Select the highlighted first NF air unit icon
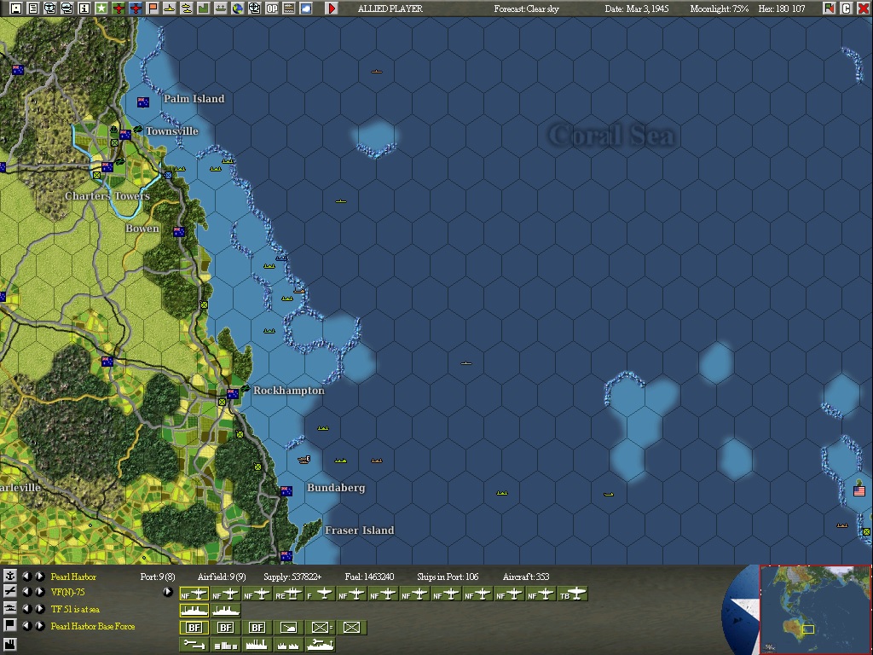873x655 pixels. pos(194,594)
